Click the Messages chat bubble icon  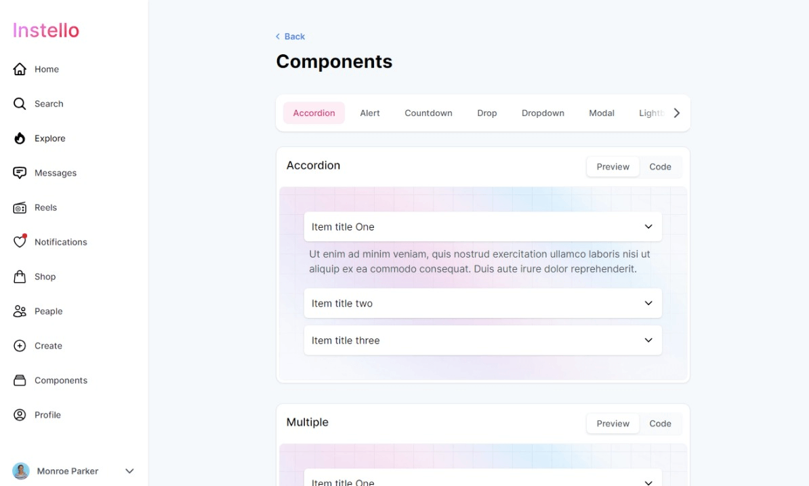pyautogui.click(x=20, y=173)
